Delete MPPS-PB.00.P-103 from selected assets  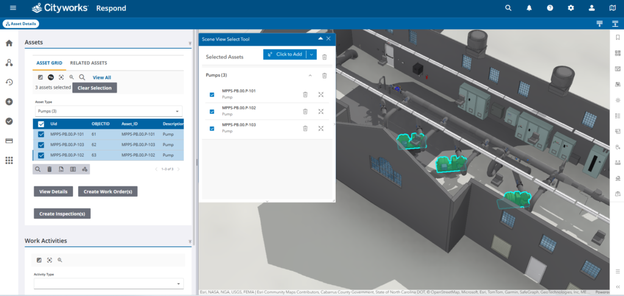coord(305,128)
